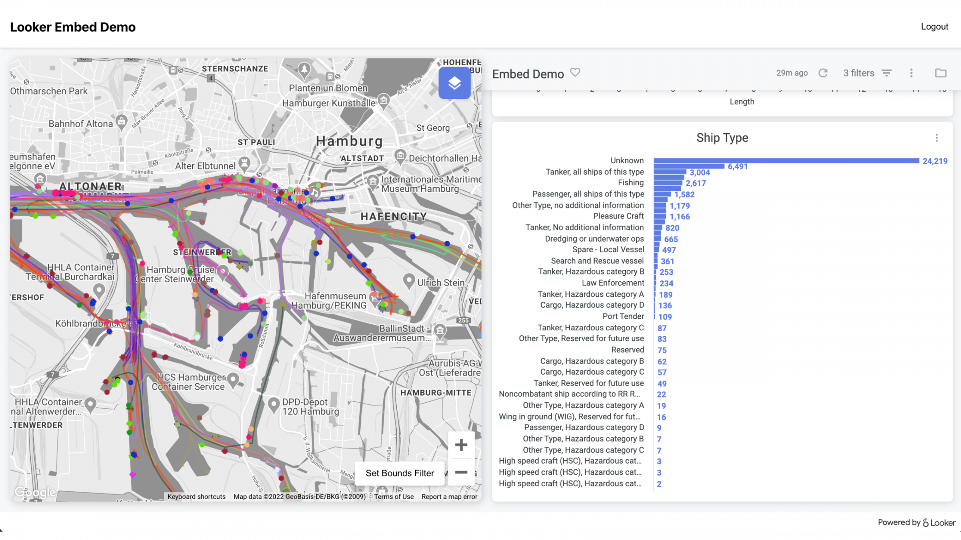
Task: Open the Report a map error link
Action: (x=449, y=496)
